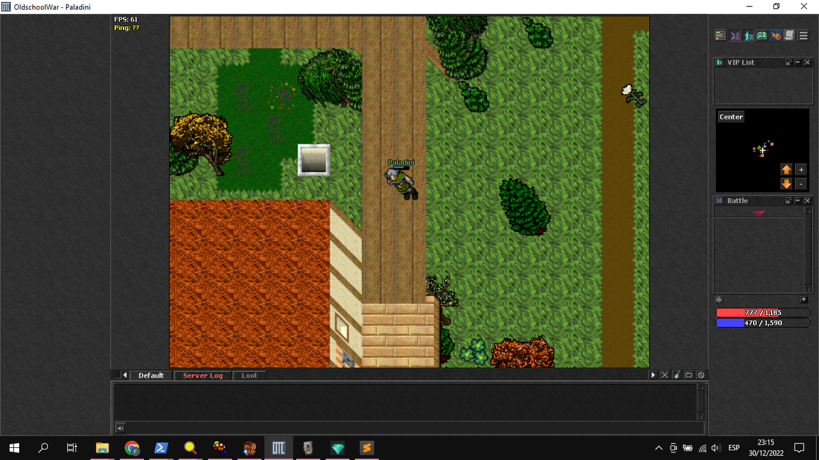
Task: Switch to the Server Log tab
Action: point(203,376)
